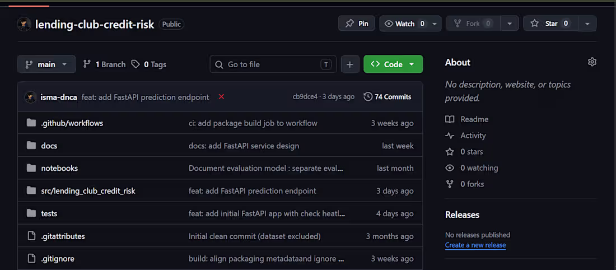Open commit 'feat: add initial FastAPI app with check'
Viewport: 616px width, 270px height.
[x=267, y=214]
